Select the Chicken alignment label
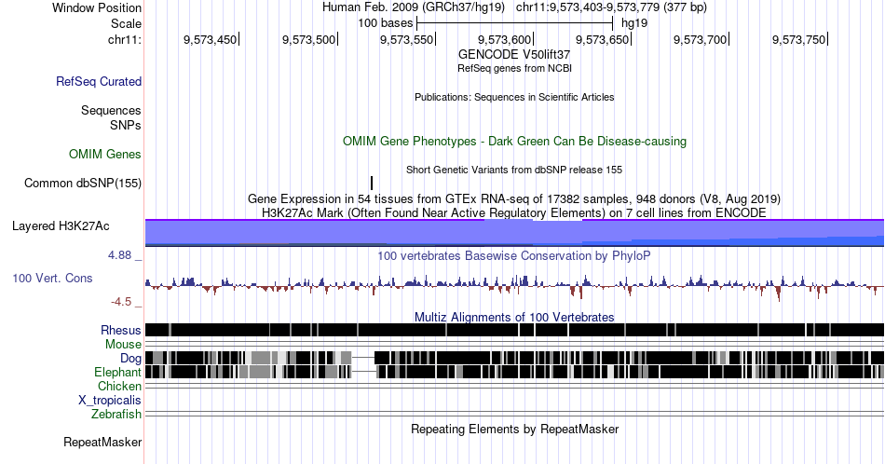This screenshot has width=885, height=464. tap(119, 386)
